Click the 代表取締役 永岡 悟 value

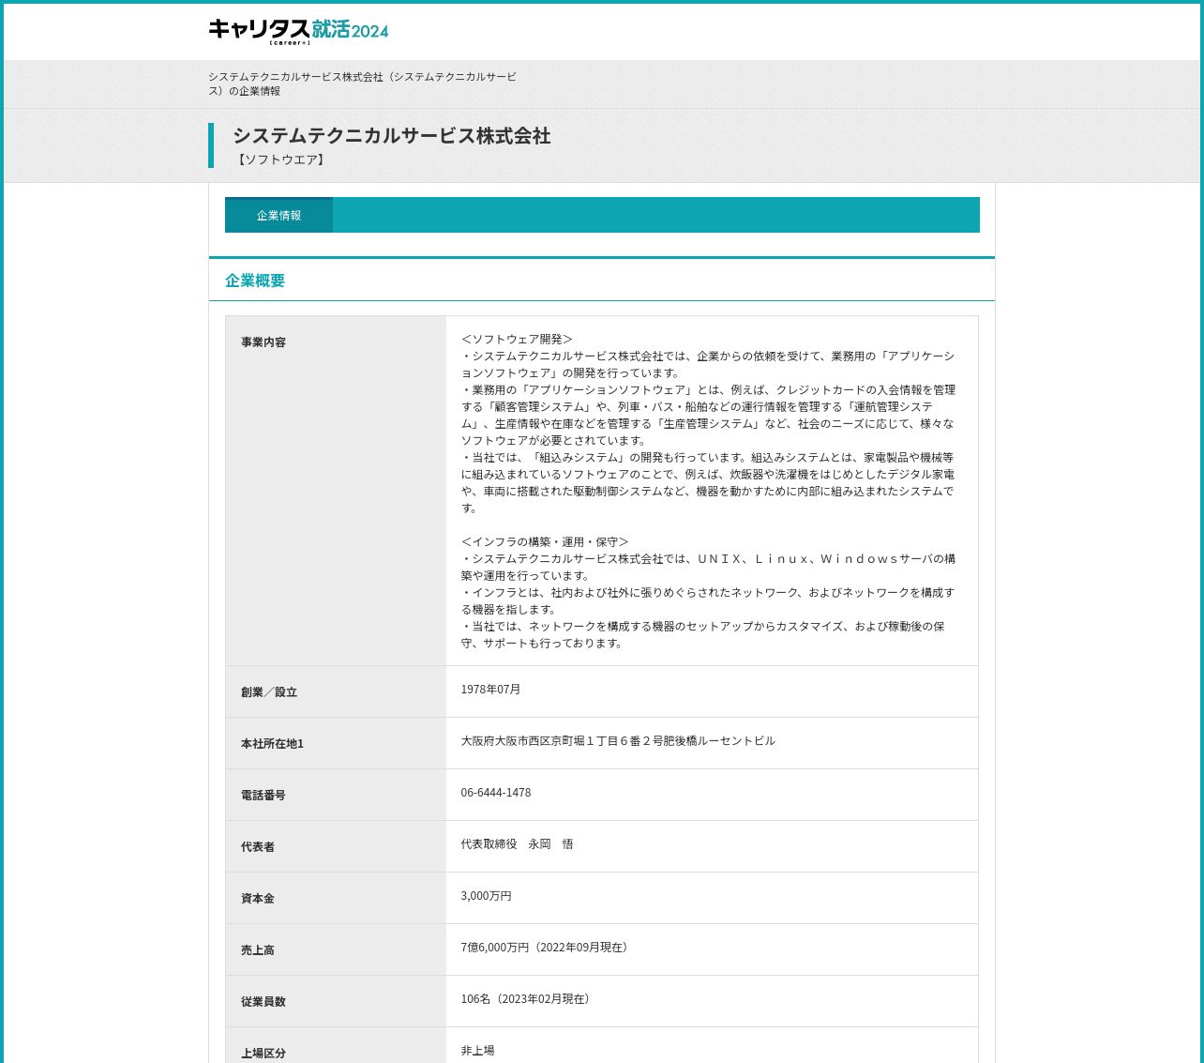(517, 844)
